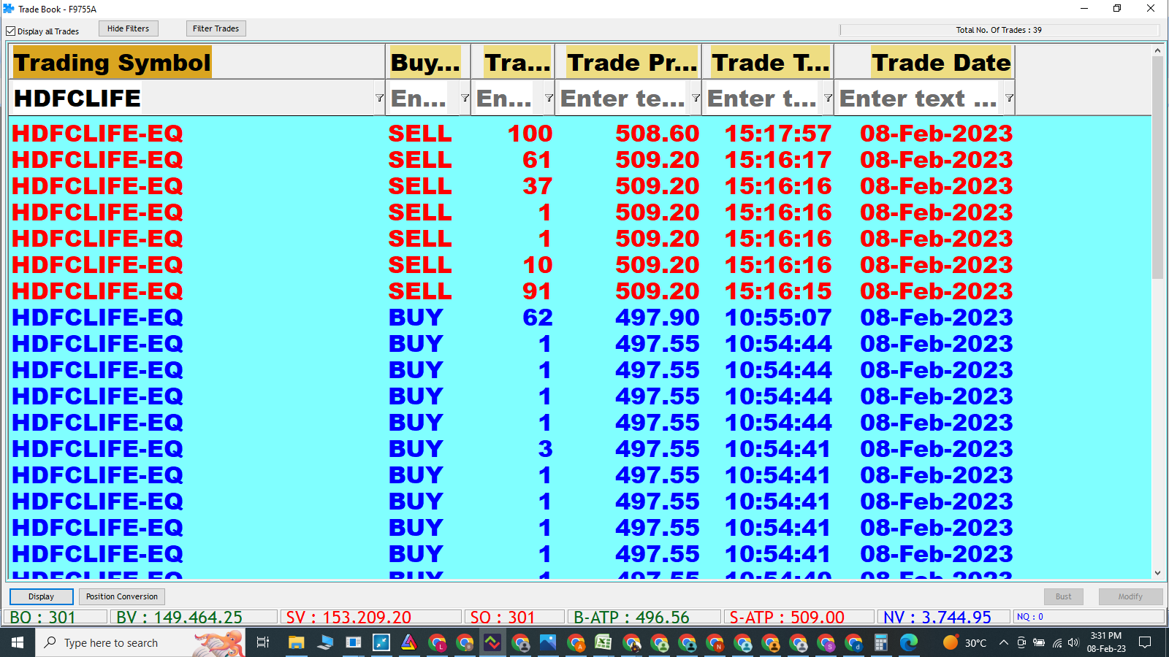1169x657 pixels.
Task: Open the Chrome profile with B badge
Action: point(465,642)
